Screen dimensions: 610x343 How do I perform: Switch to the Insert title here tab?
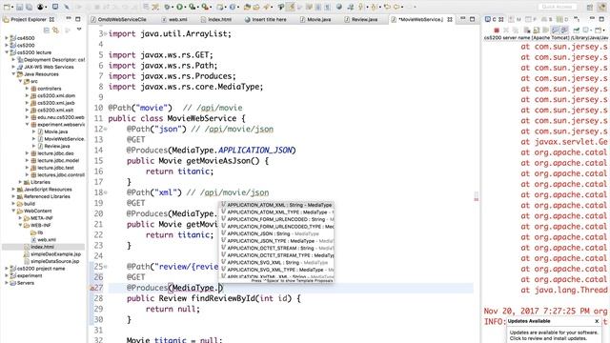pos(266,19)
